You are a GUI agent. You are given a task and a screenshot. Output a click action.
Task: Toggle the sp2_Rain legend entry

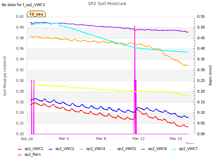[29, 155]
